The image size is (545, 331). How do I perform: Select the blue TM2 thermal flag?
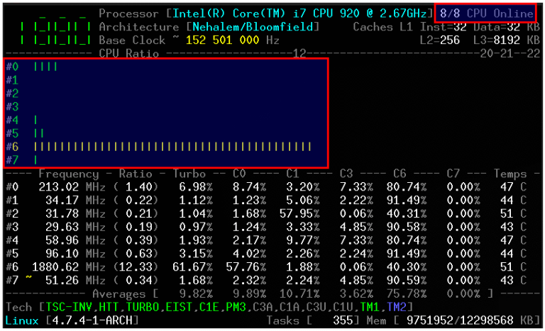tap(397, 307)
